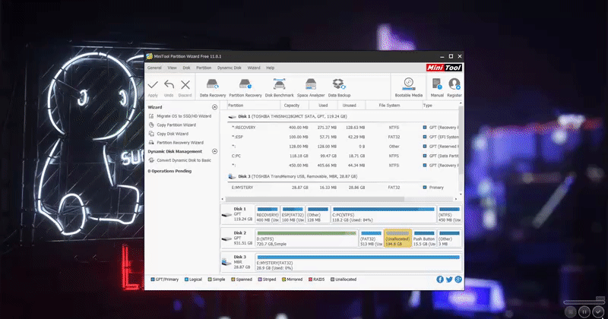Click the Disk 1 icon in disk map
The image size is (608, 319).
pos(226,214)
